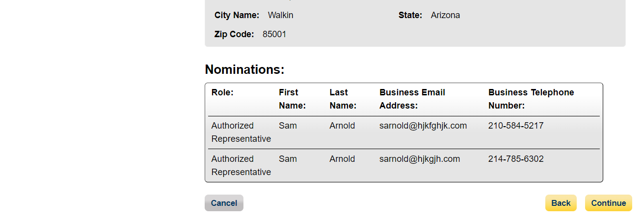Click the Zip Code label

[234, 34]
